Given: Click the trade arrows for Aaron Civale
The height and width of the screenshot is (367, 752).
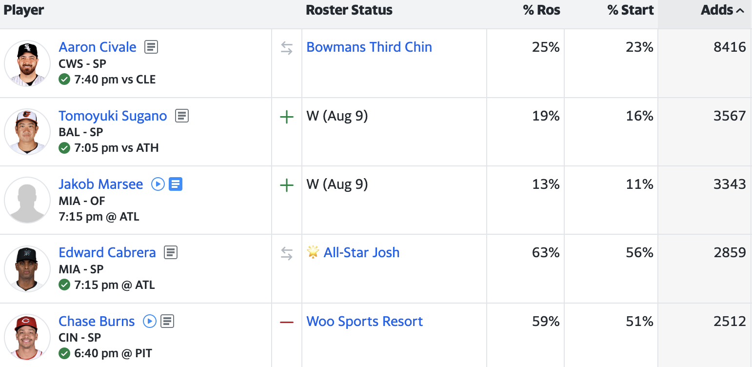Looking at the screenshot, I should coord(287,48).
